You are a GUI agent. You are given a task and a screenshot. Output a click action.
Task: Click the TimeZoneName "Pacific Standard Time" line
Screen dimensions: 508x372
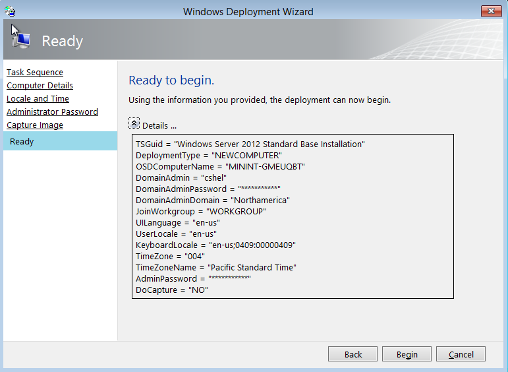(216, 268)
